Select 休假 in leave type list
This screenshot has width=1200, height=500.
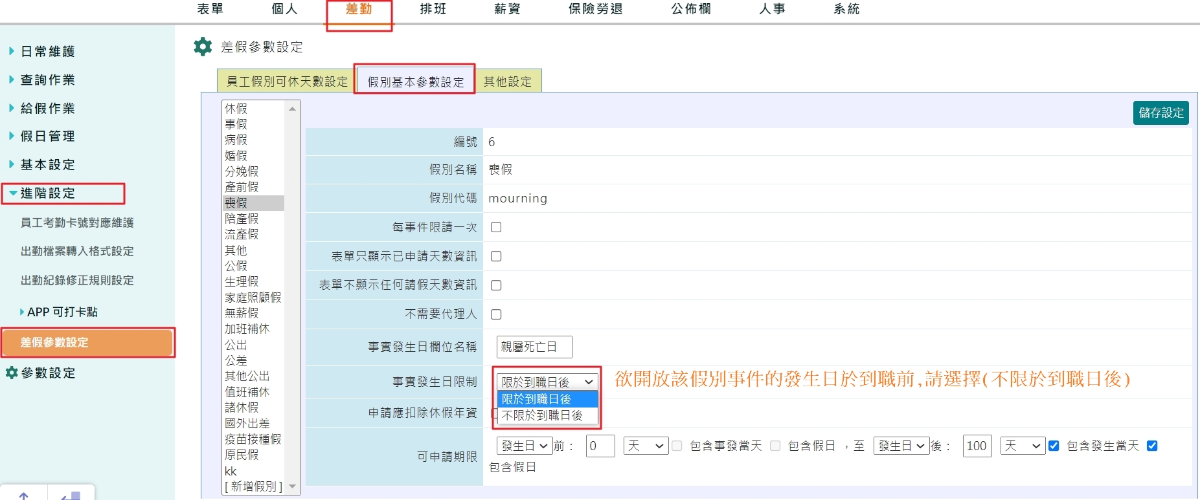pos(253,109)
